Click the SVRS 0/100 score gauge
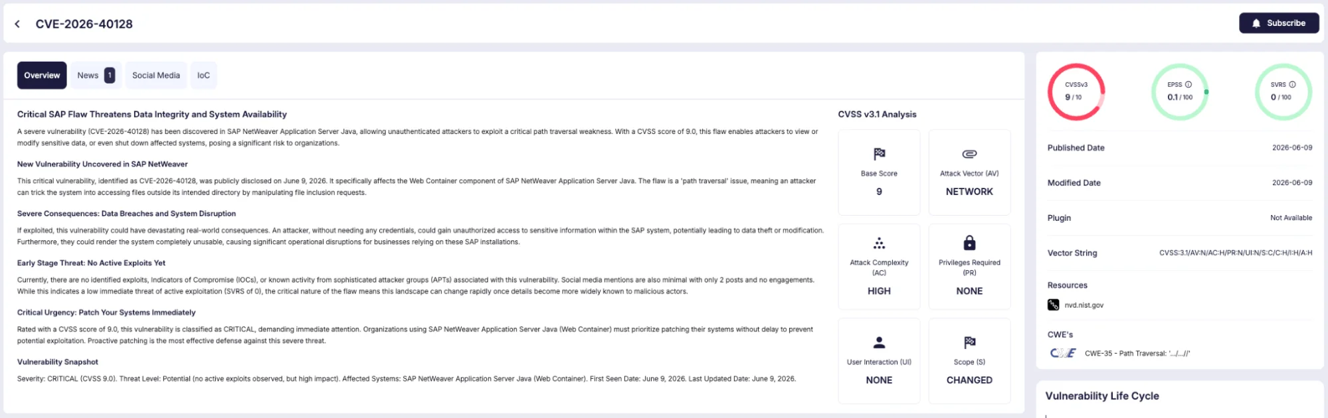The width and height of the screenshot is (1328, 418). (1283, 92)
